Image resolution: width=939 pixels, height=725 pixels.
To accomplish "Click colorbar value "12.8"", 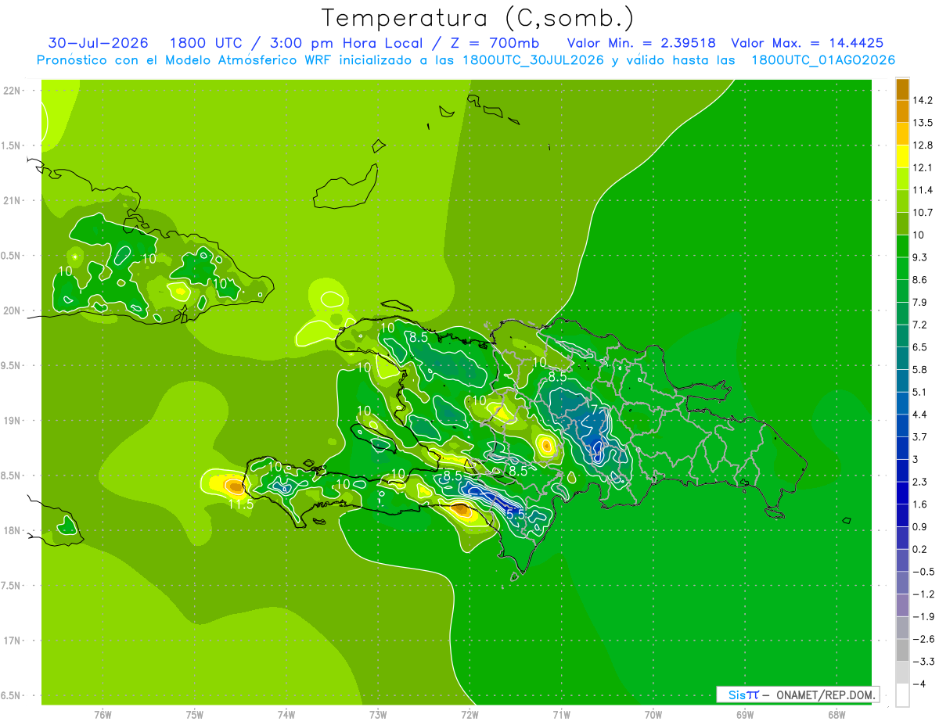I will [923, 145].
